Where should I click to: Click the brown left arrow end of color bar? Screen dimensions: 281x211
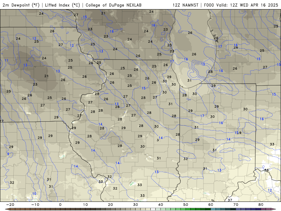tap(7, 209)
